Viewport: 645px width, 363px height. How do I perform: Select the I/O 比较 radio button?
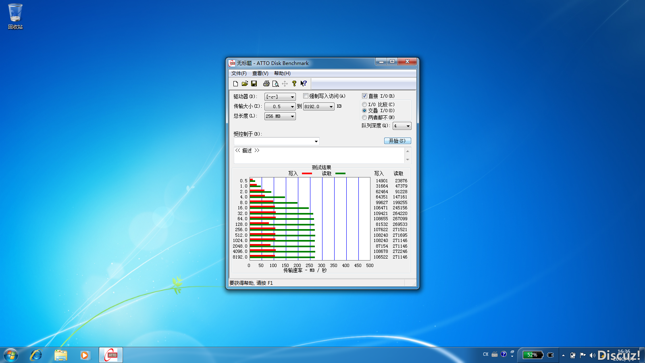[364, 104]
